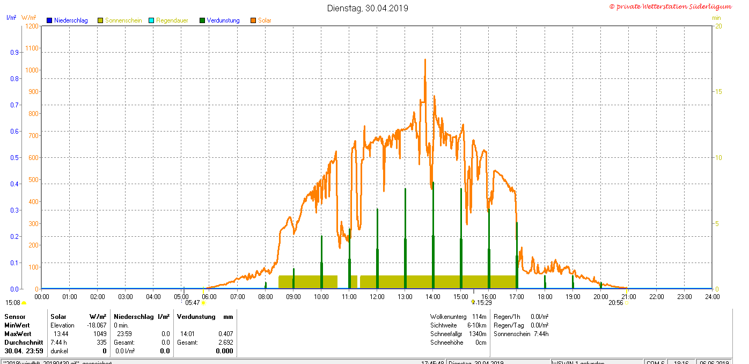Image resolution: width=749 pixels, height=364 pixels.
Task: Click the COM 6 status bar field
Action: (x=656, y=362)
